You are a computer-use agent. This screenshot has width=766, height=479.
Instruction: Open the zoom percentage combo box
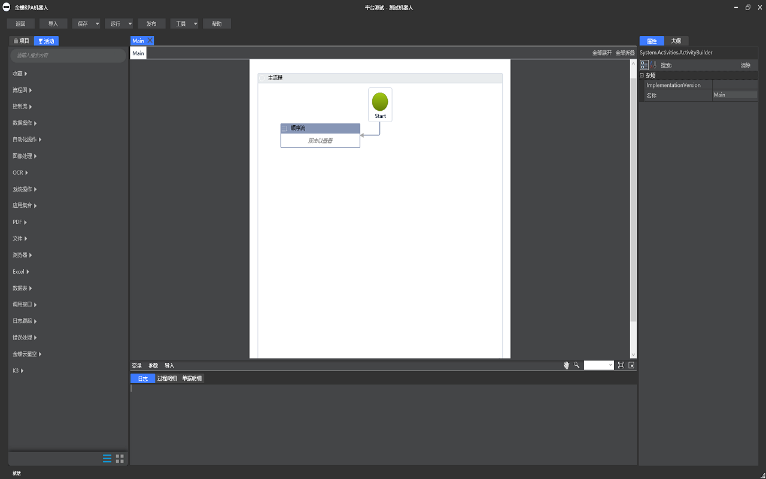[x=599, y=365]
